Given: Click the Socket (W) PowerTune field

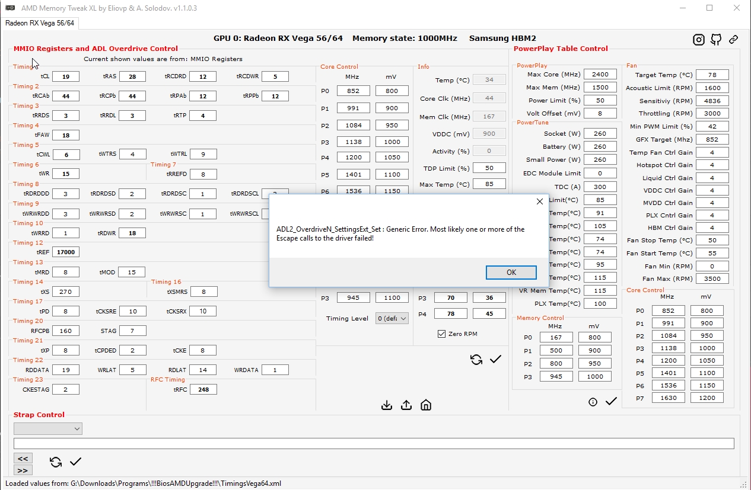Looking at the screenshot, I should coord(600,133).
